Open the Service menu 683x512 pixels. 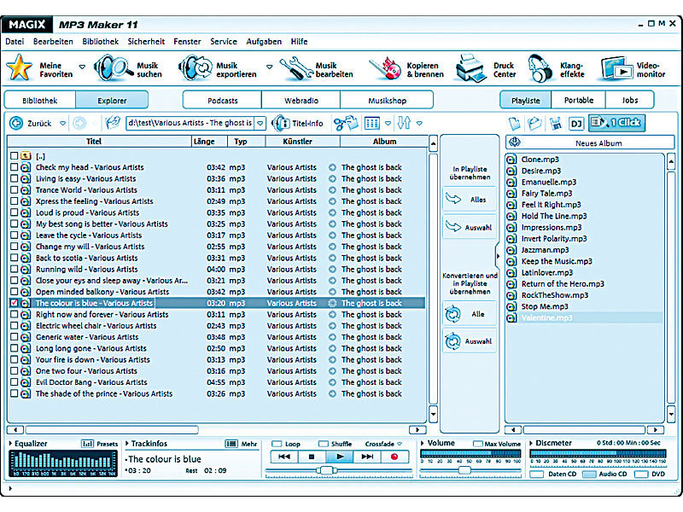(x=224, y=41)
